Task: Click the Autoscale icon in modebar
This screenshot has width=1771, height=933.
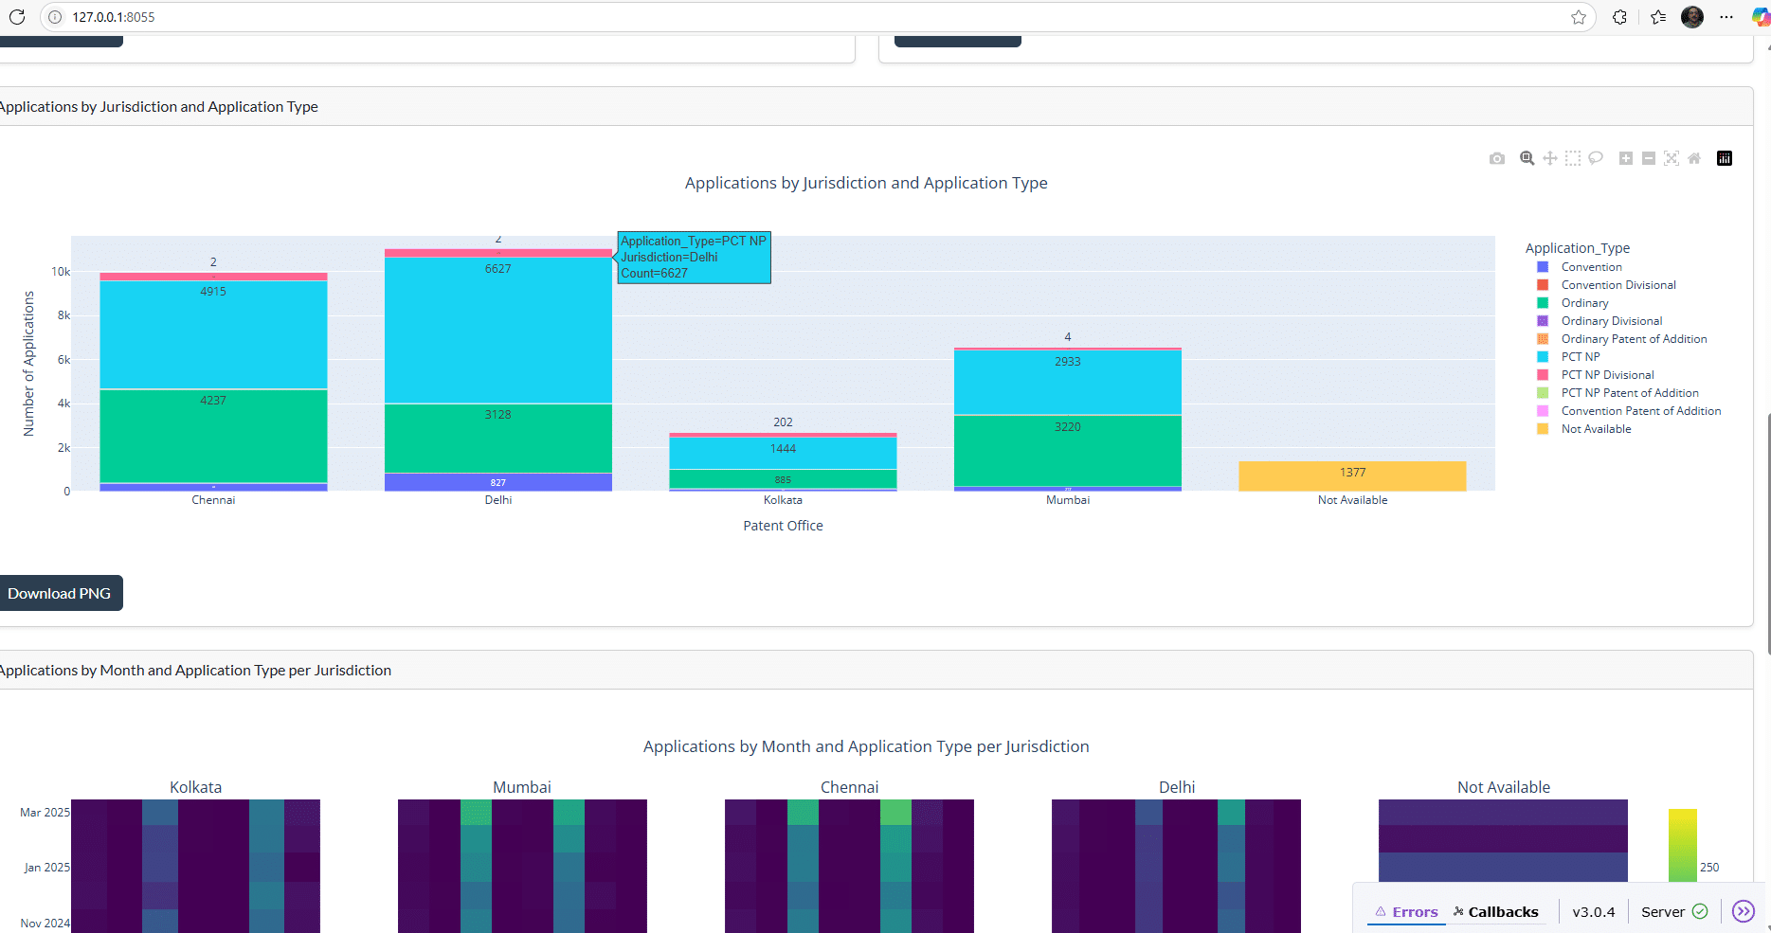Action: [1672, 158]
